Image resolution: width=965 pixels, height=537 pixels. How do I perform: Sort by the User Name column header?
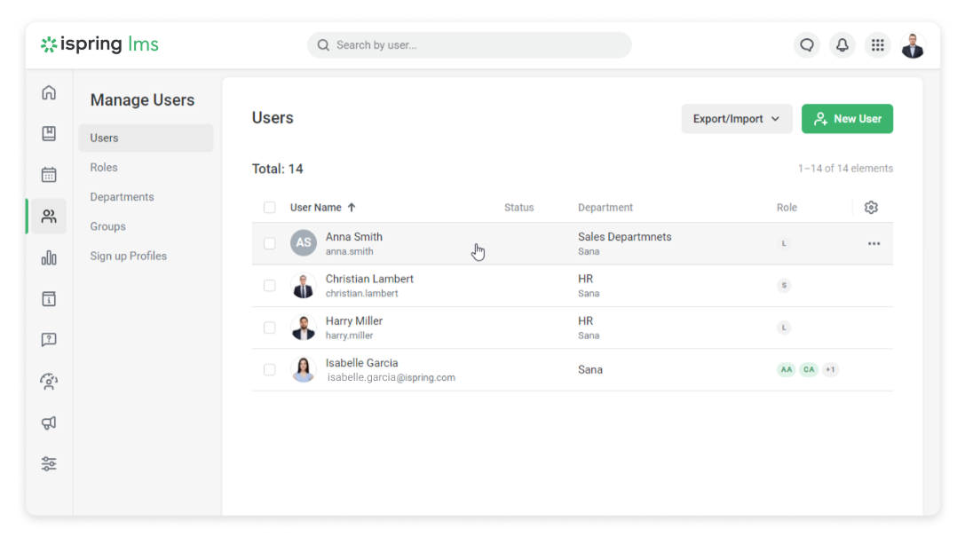(x=316, y=208)
